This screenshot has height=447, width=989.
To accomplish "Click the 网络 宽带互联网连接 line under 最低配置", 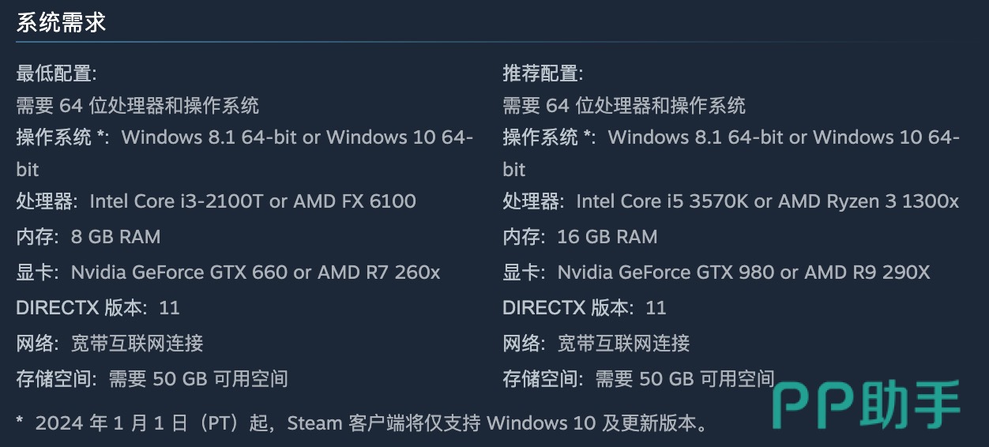I will coord(110,344).
